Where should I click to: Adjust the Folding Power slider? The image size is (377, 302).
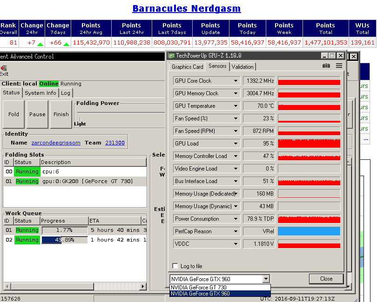click(x=80, y=118)
